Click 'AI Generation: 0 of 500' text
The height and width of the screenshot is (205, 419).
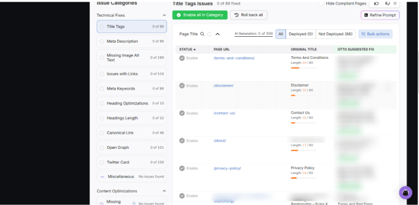253,34
